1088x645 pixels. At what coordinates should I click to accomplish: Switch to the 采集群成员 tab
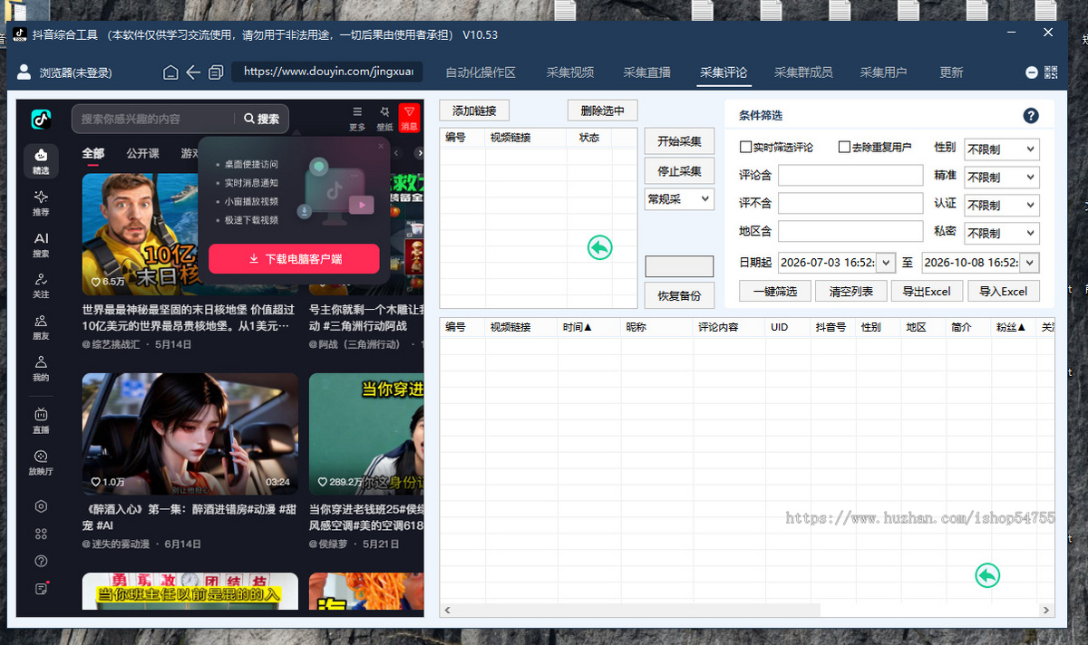(x=803, y=72)
